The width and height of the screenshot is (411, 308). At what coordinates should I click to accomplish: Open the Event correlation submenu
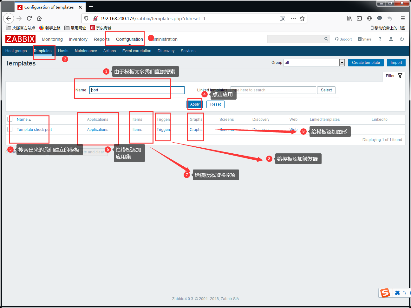(137, 51)
